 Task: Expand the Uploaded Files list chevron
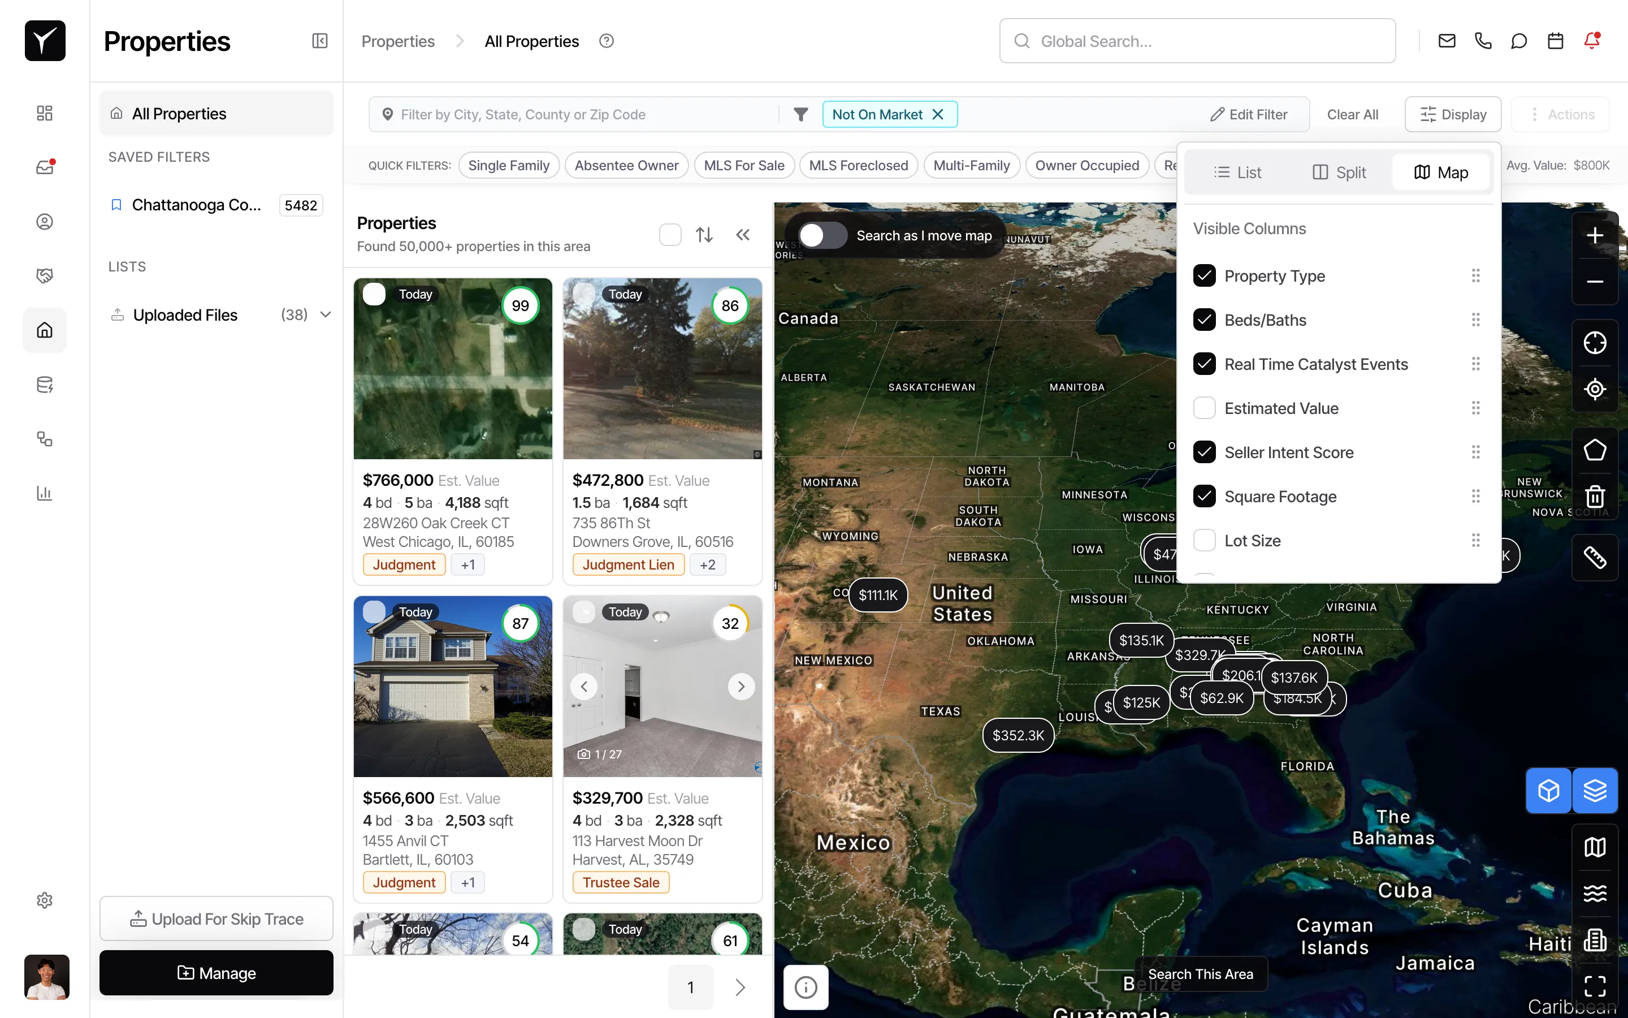click(x=326, y=315)
